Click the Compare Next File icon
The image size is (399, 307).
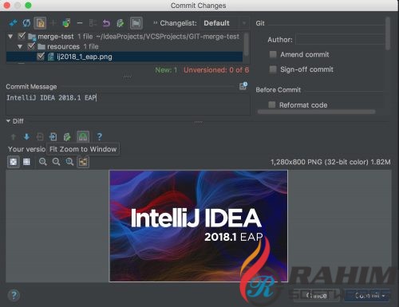click(x=53, y=136)
